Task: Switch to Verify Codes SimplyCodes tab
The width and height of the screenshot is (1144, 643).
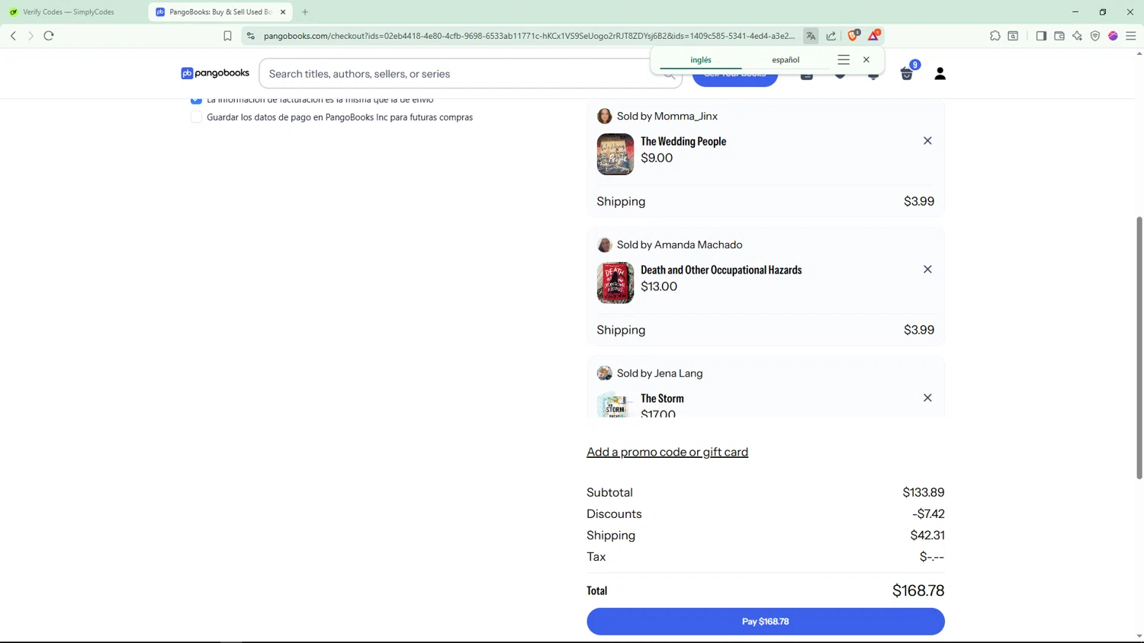Action: tap(70, 12)
